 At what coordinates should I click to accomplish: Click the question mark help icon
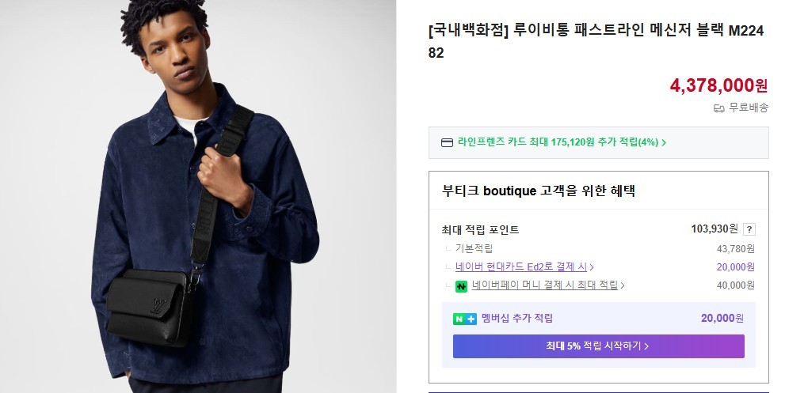point(749,229)
